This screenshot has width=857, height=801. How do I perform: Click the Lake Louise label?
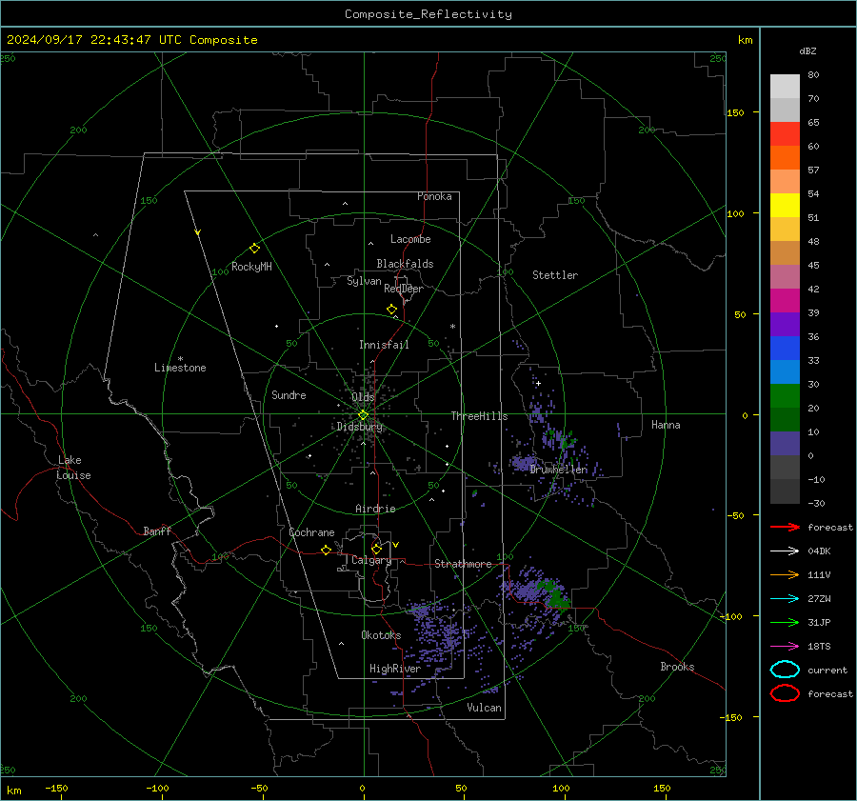[73, 468]
